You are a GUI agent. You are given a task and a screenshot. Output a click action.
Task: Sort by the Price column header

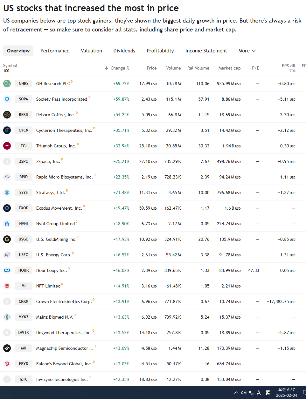point(152,68)
